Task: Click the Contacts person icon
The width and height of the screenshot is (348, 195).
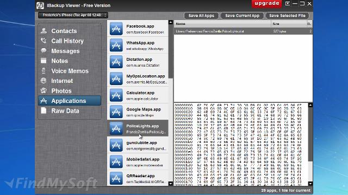Action: coord(43,31)
